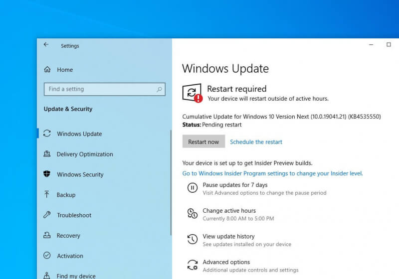
Task: Click the back arrow in Settings
Action: (46, 45)
